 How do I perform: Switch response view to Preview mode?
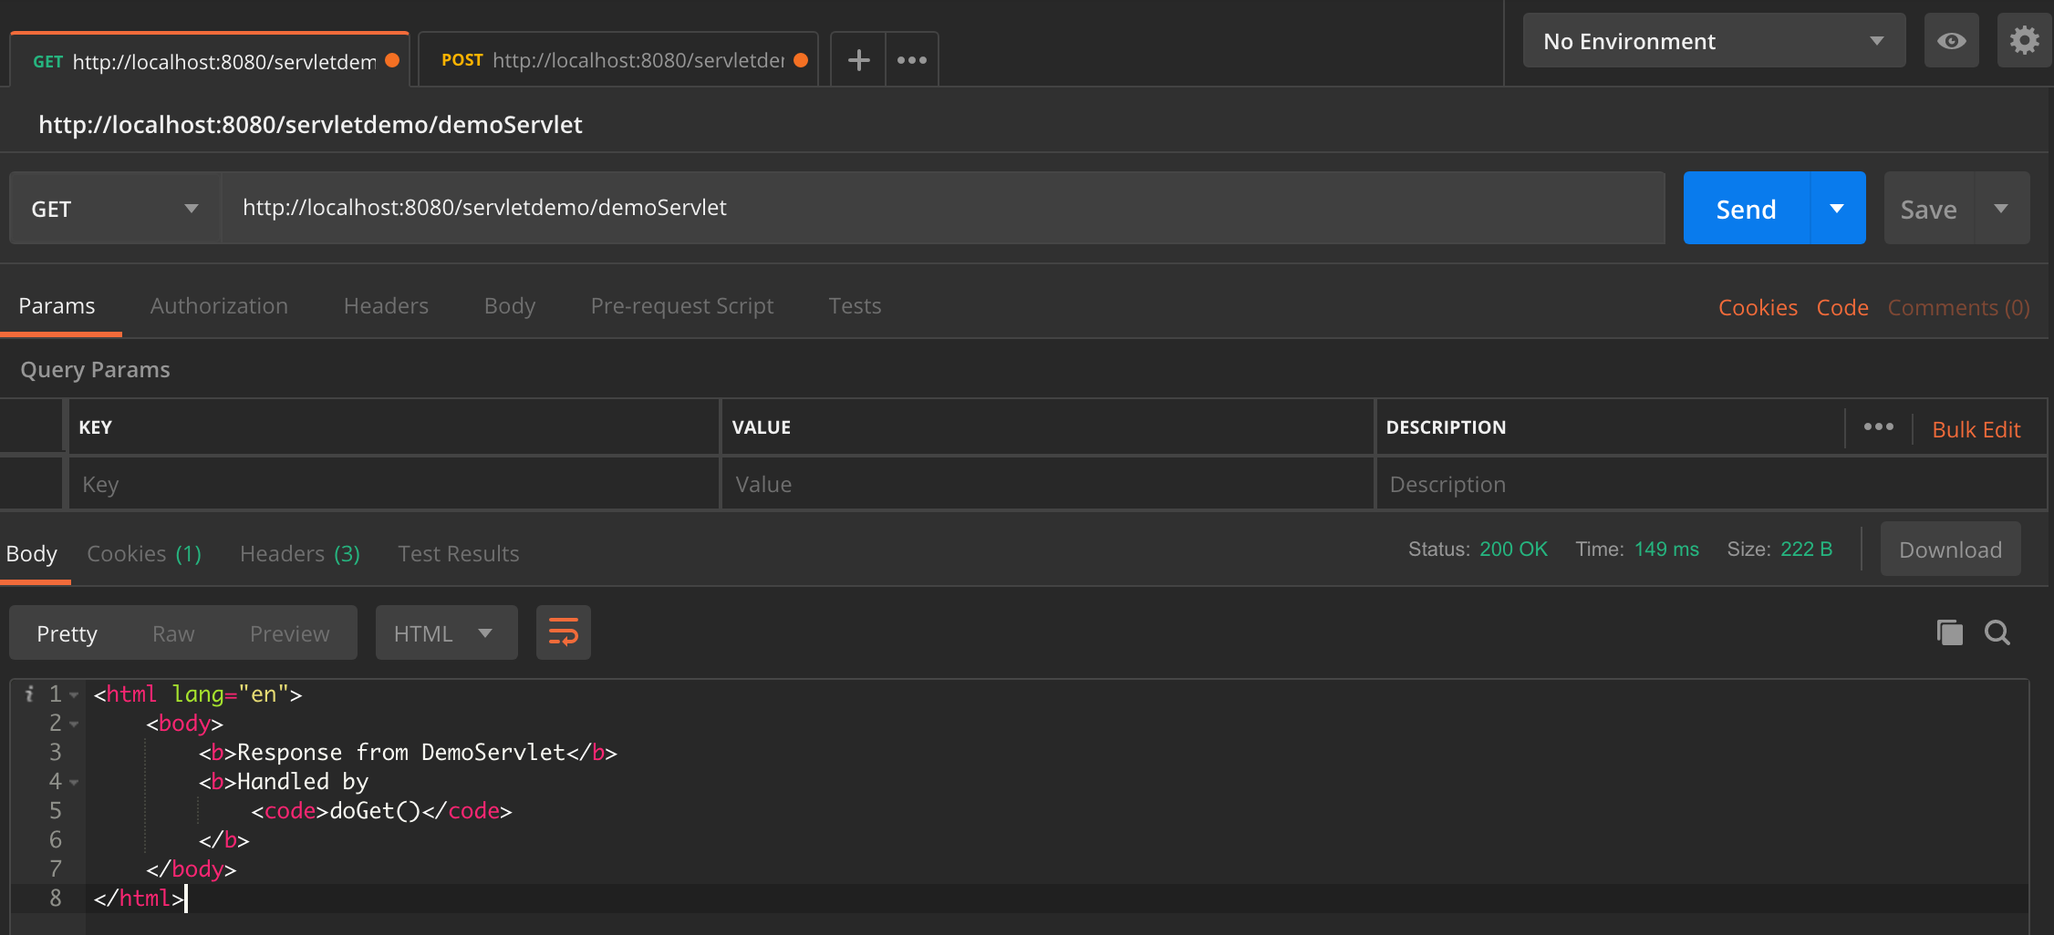click(289, 632)
